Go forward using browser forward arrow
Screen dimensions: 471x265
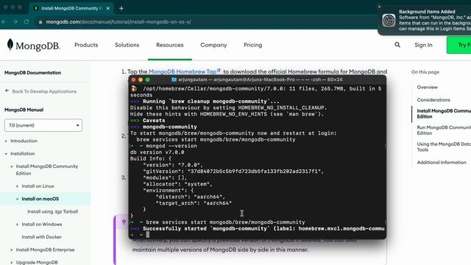point(15,21)
